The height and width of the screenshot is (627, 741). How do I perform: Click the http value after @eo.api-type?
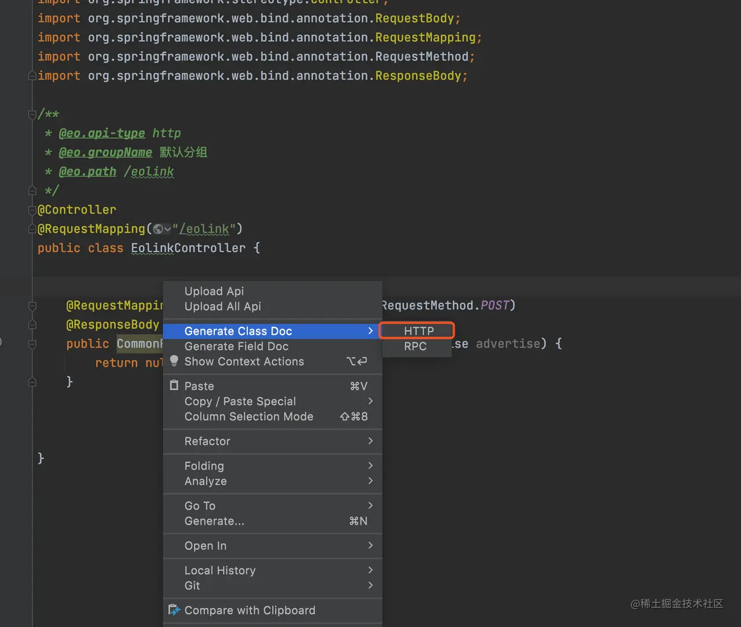click(x=167, y=134)
